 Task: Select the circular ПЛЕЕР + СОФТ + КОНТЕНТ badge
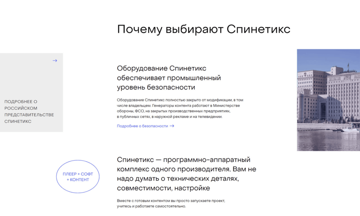[x=78, y=177]
